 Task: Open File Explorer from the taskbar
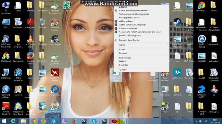click(23, 121)
